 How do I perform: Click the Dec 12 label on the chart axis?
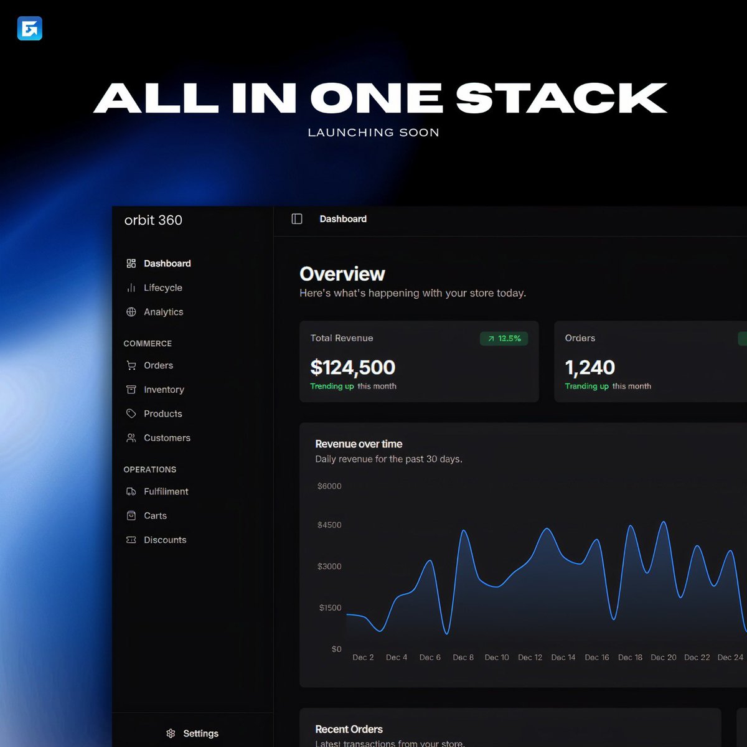[530, 657]
